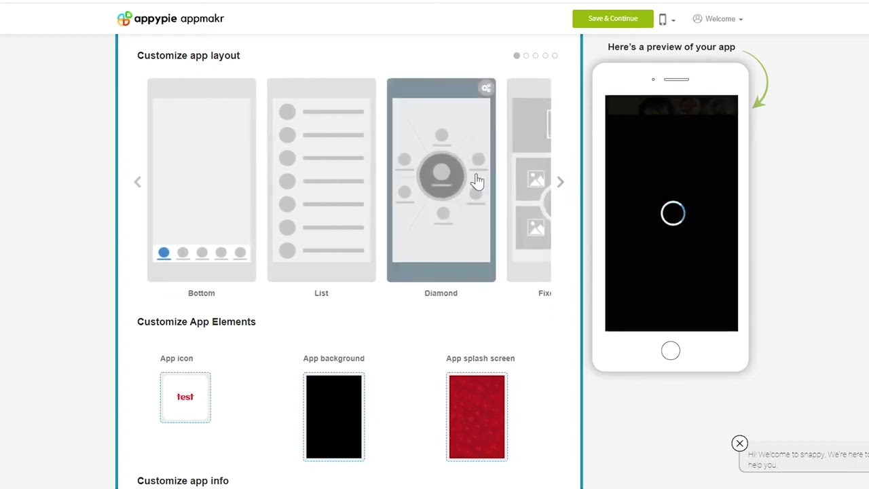
Task: Select the Diamond layout thumbnail
Action: pyautogui.click(x=441, y=180)
